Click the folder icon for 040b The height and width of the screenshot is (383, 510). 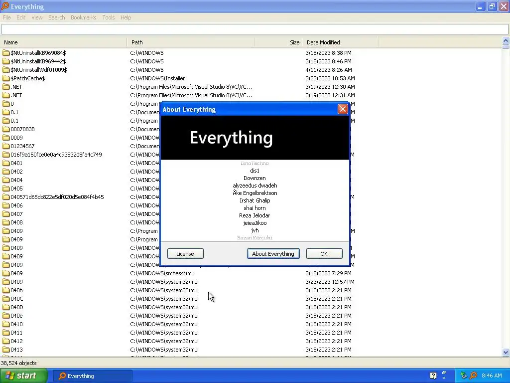[6, 290]
